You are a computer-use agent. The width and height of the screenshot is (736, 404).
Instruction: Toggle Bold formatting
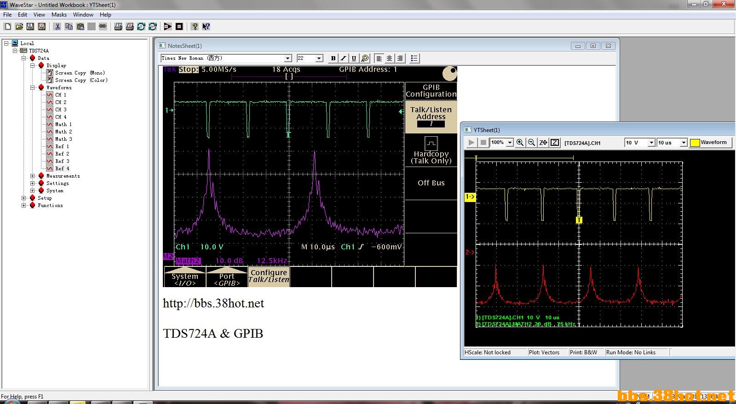tap(333, 58)
